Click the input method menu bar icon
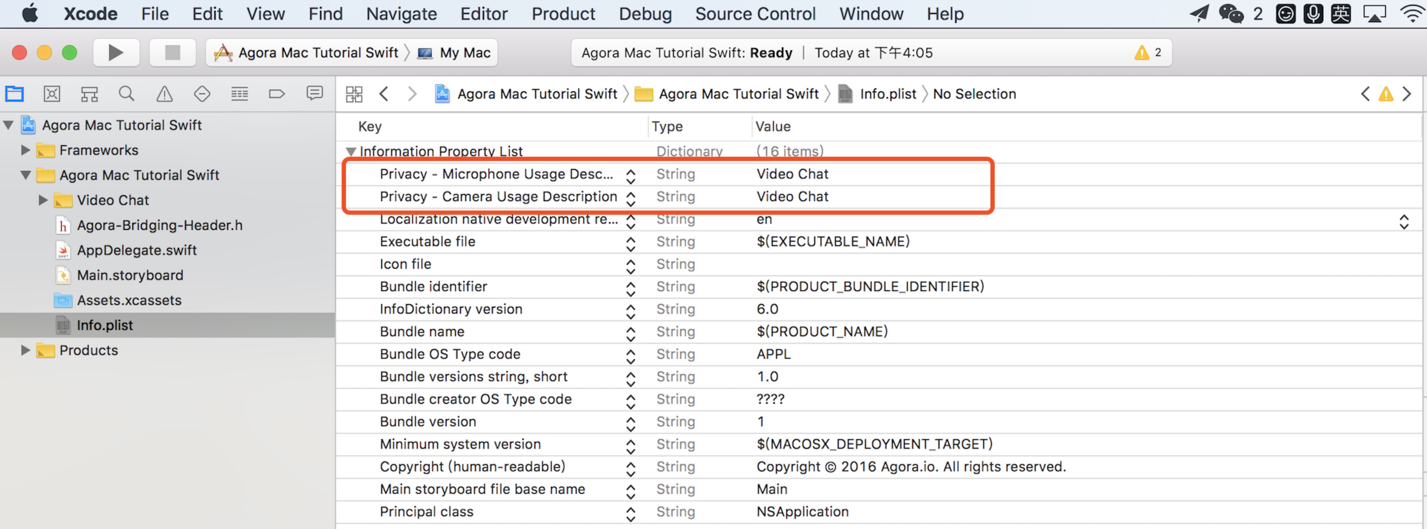 click(x=1341, y=13)
